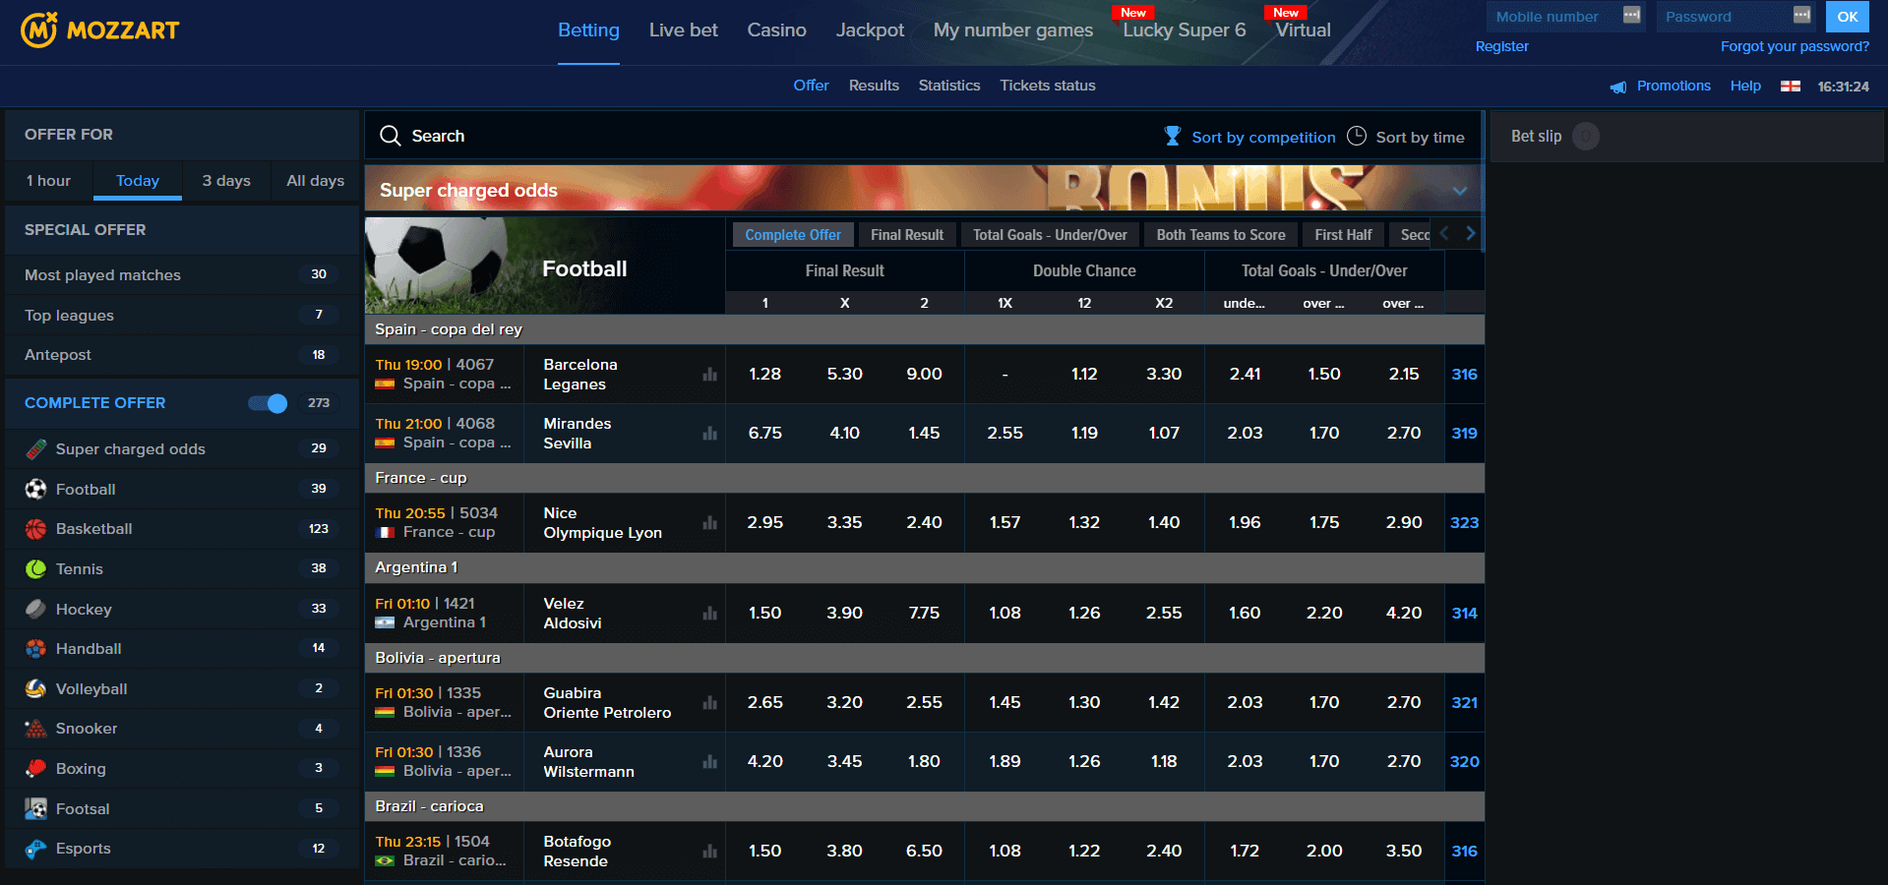Screen dimensions: 1888x885
Task: Pick draw odds 3.35 for Nice Lyon
Action: coord(844,522)
